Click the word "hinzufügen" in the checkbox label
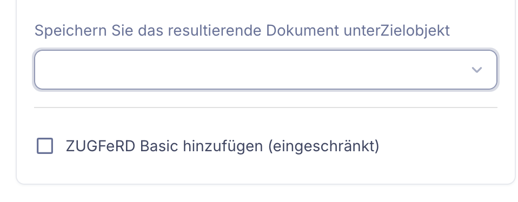 point(223,146)
